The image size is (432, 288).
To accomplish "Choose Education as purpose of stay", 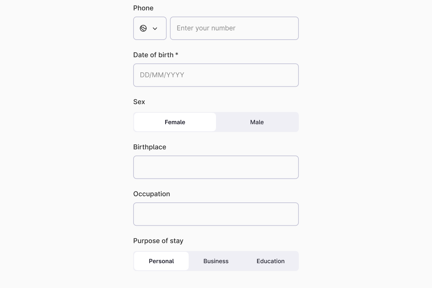I will point(271,261).
